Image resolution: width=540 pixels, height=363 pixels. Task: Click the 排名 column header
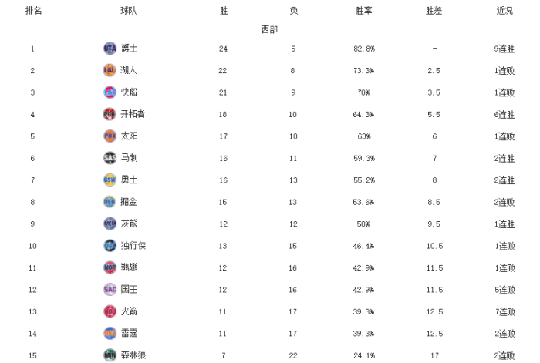click(x=33, y=11)
